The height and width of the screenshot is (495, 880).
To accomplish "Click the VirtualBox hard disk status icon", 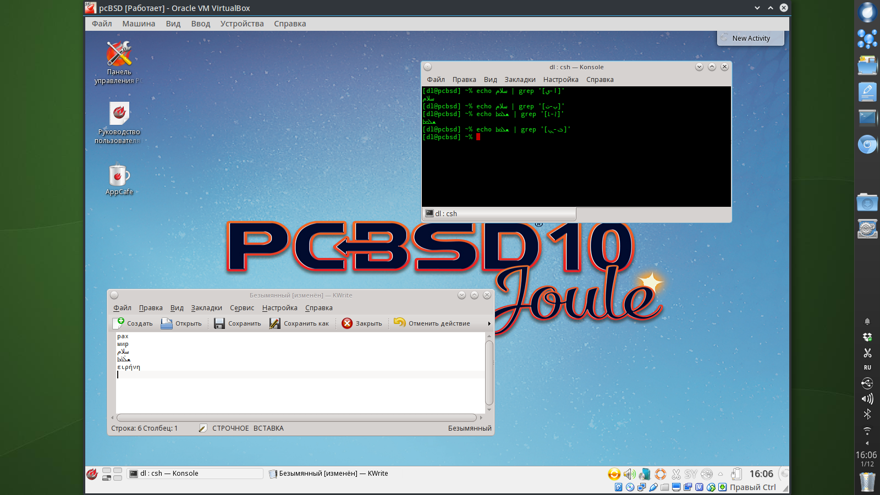I will click(x=618, y=487).
